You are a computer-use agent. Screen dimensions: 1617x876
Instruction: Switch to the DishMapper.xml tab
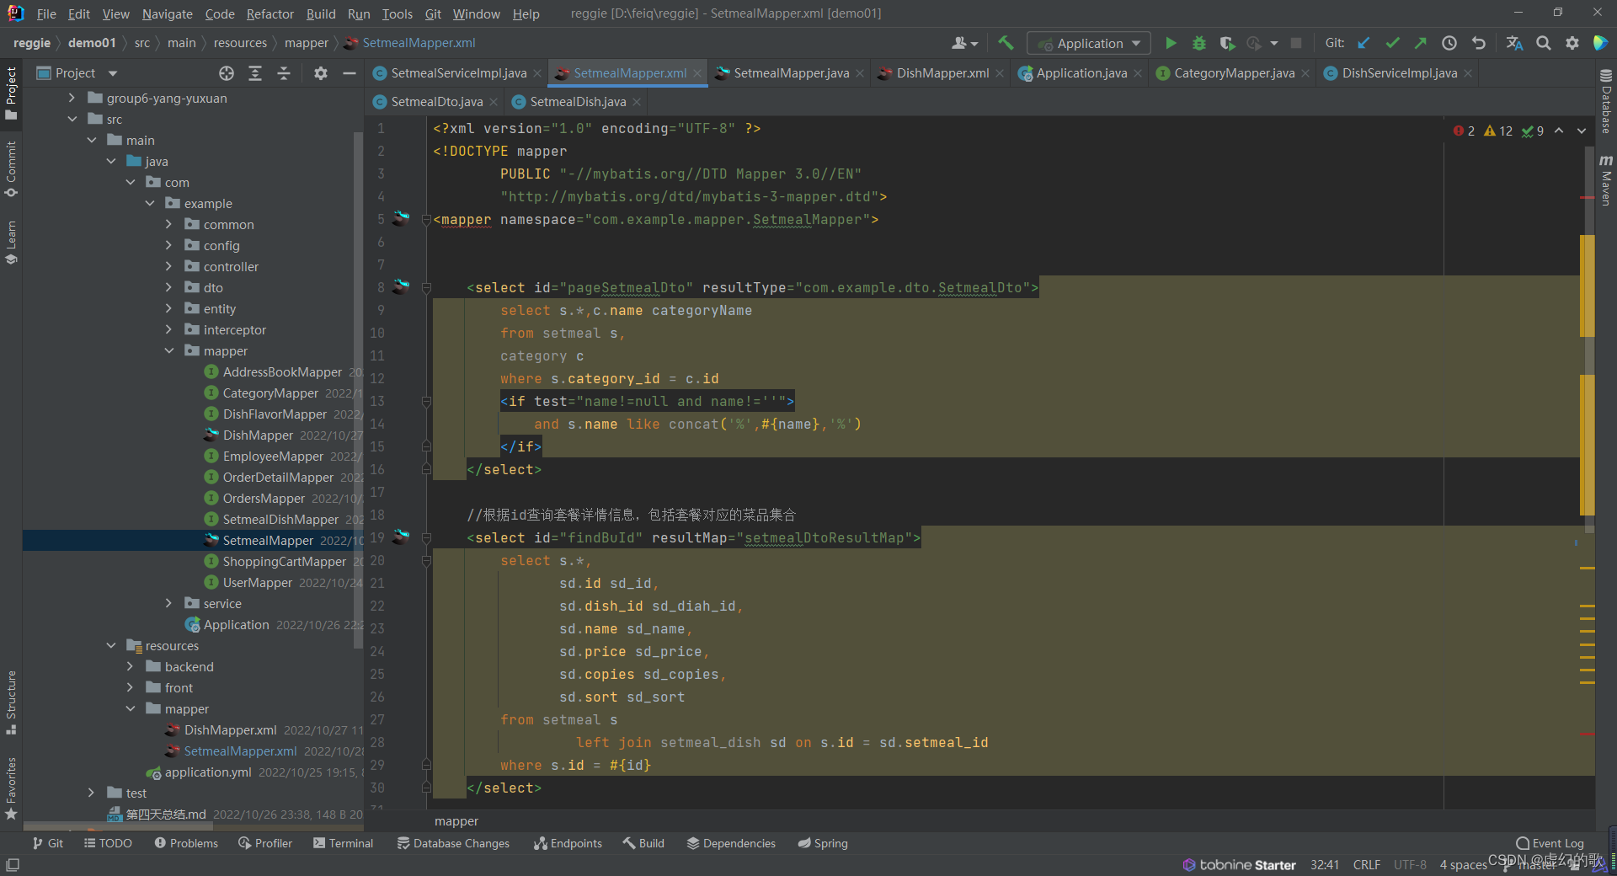click(942, 73)
